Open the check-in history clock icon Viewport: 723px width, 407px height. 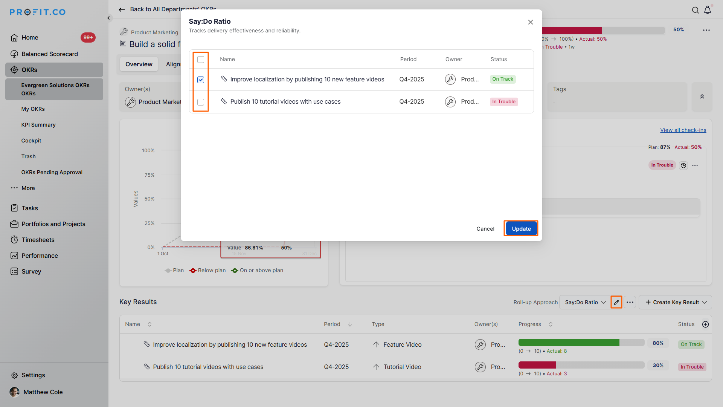tap(683, 165)
